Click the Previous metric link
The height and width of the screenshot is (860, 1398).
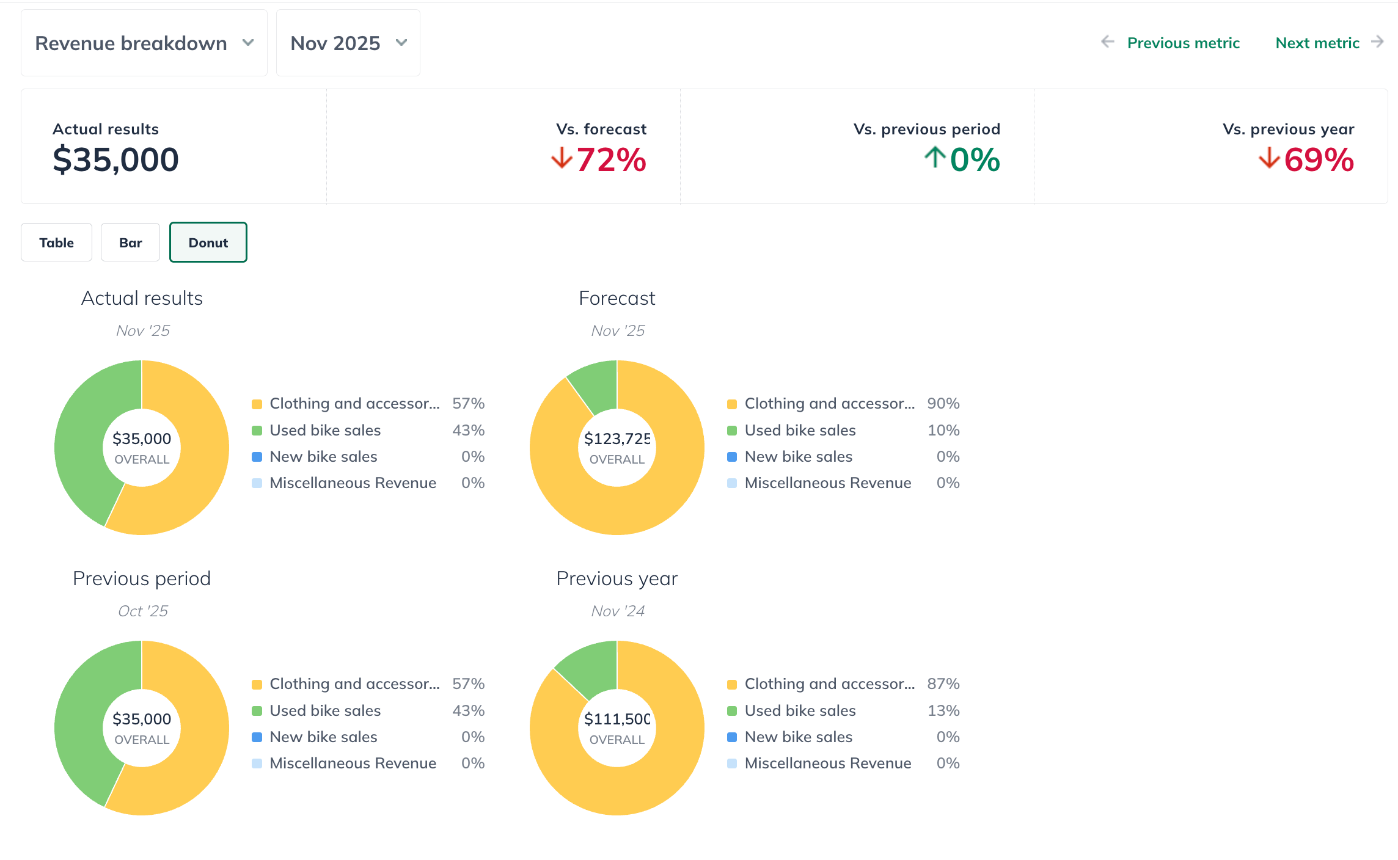coord(1184,43)
